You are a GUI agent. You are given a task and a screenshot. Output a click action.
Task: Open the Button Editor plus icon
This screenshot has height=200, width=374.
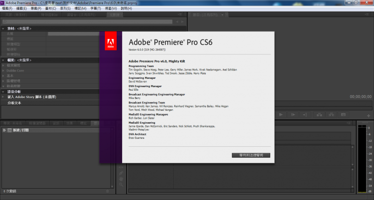369,115
